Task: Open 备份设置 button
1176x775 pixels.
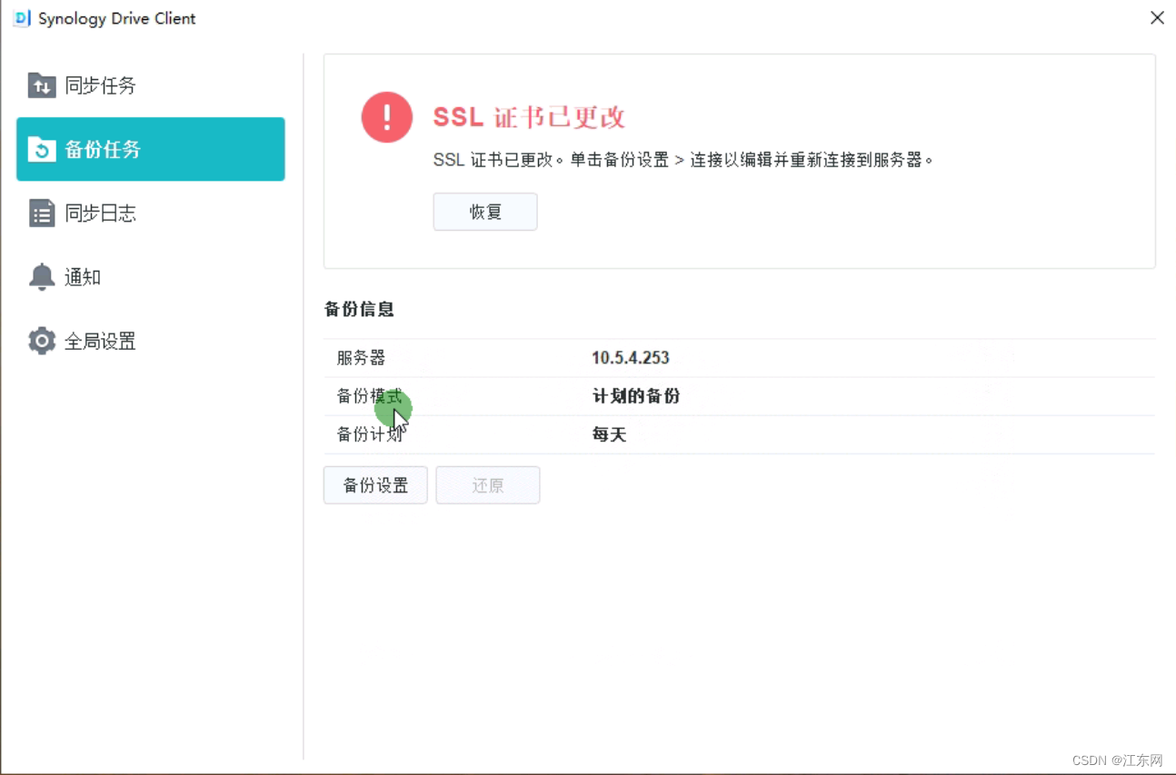Action: coord(375,485)
